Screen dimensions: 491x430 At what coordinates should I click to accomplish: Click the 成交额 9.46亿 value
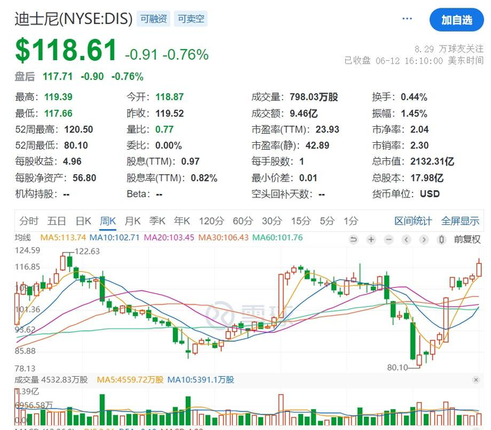pyautogui.click(x=304, y=113)
